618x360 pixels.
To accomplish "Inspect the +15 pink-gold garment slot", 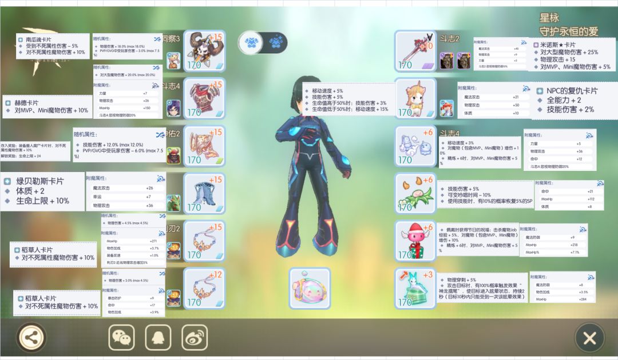I will click(x=204, y=146).
